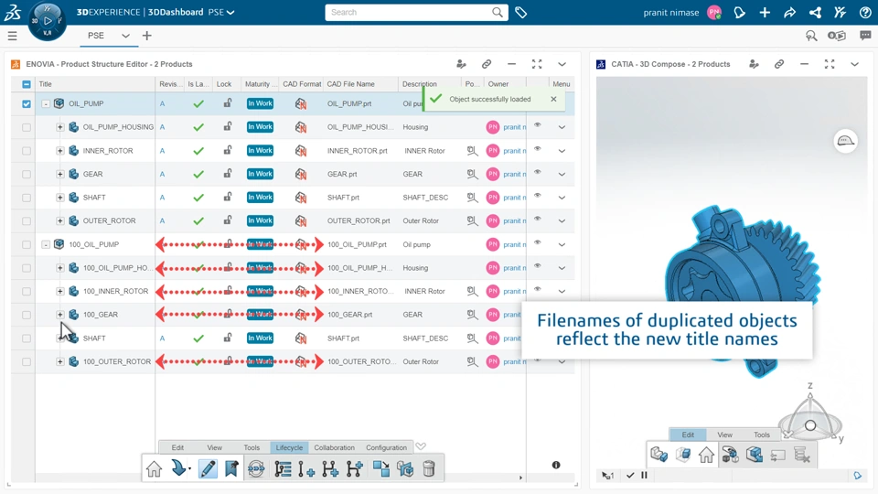878x494 pixels.
Task: Collapse the OIL_PUMP tree node
Action: (x=46, y=103)
